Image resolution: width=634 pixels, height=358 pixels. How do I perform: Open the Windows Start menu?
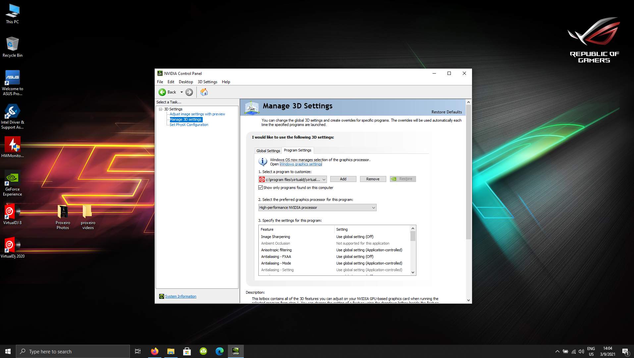8,351
